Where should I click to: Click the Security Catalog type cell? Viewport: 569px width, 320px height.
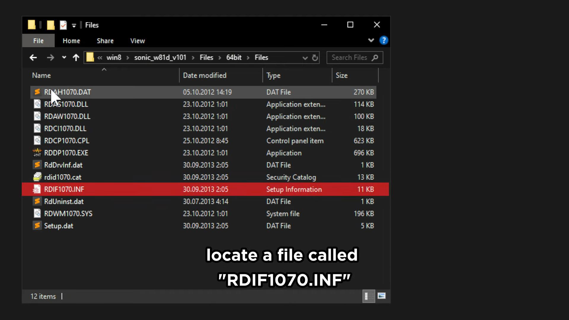click(291, 177)
